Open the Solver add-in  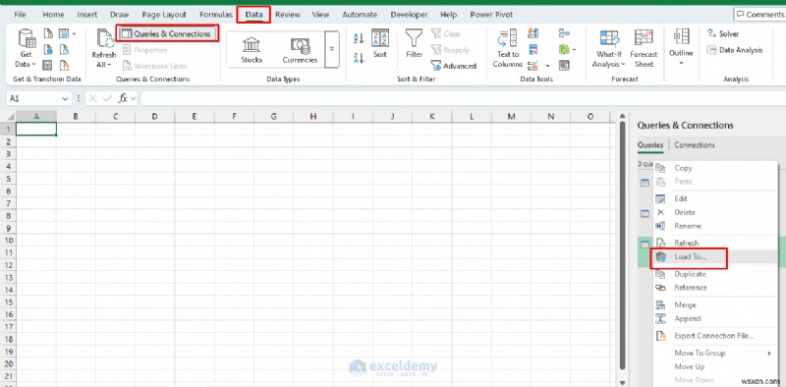pos(722,33)
